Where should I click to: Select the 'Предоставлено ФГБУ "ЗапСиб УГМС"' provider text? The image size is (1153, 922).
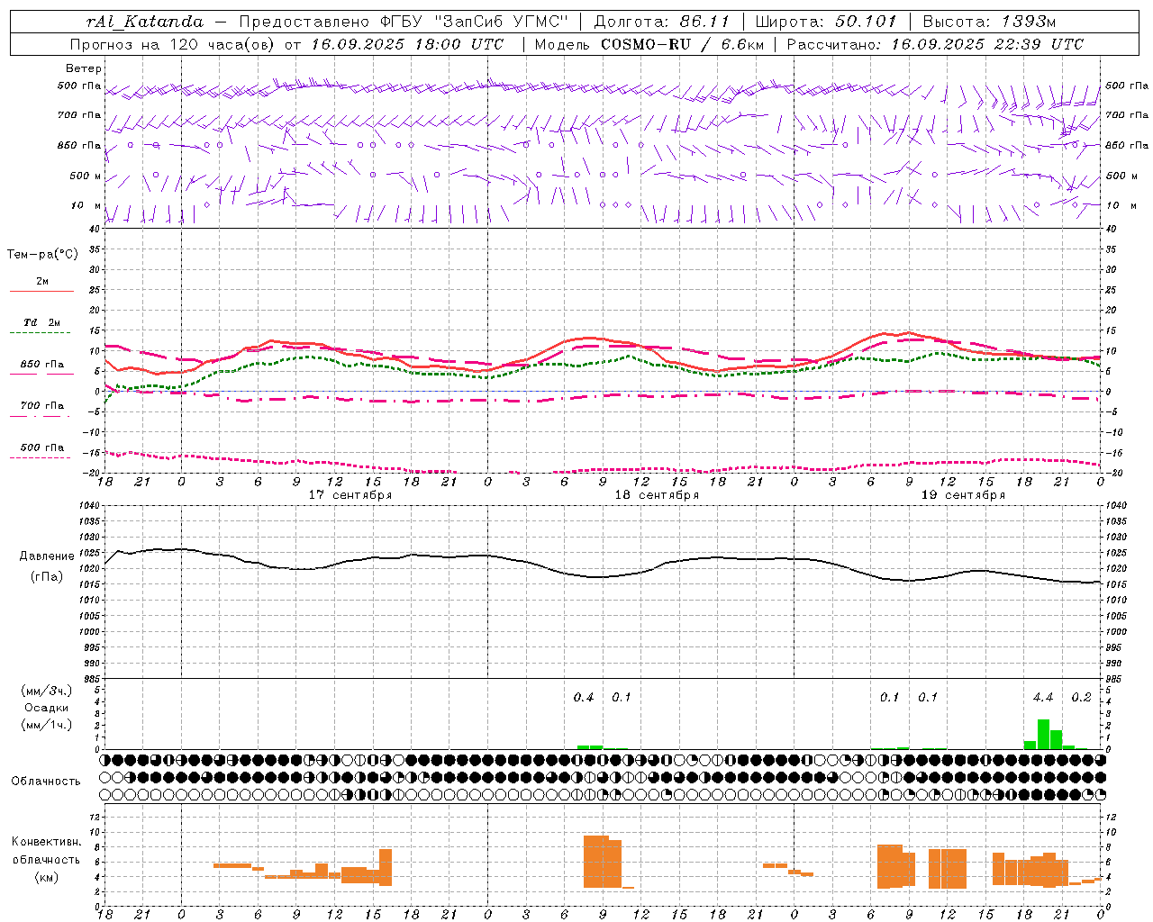[x=404, y=22]
